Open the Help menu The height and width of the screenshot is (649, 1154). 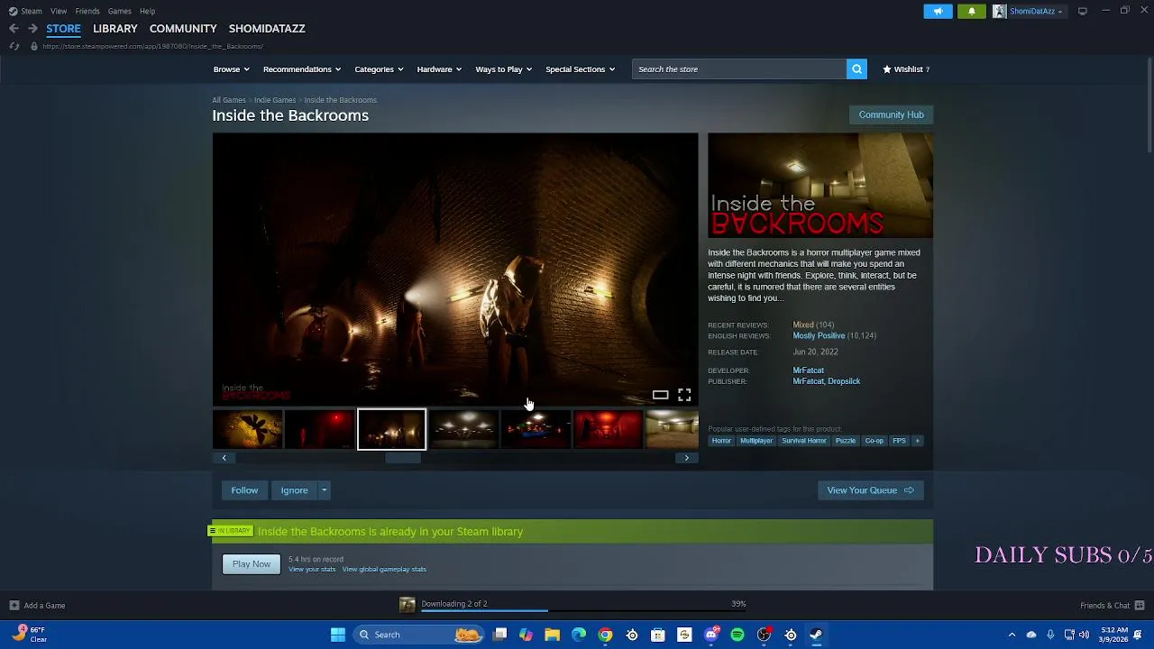click(147, 11)
